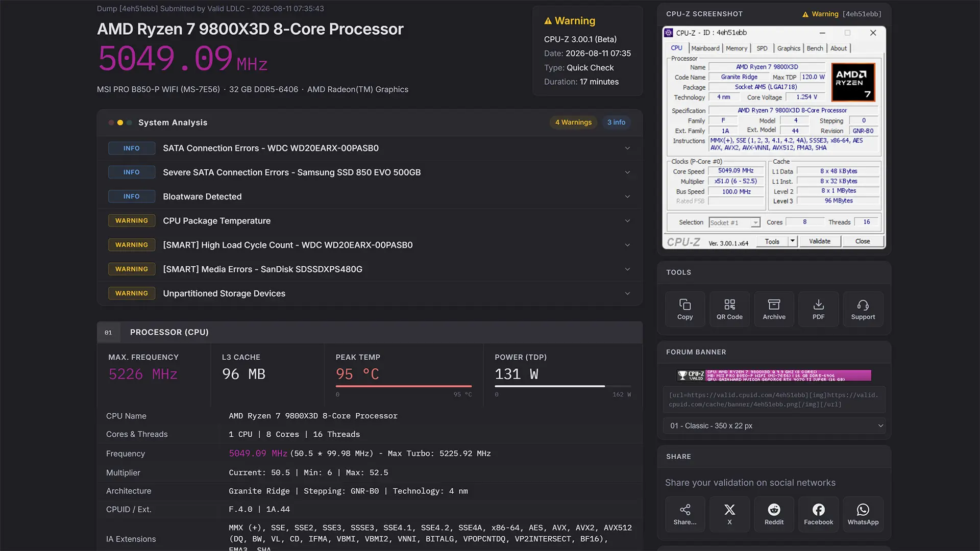Click the 5226 MHz max frequency value

143,374
